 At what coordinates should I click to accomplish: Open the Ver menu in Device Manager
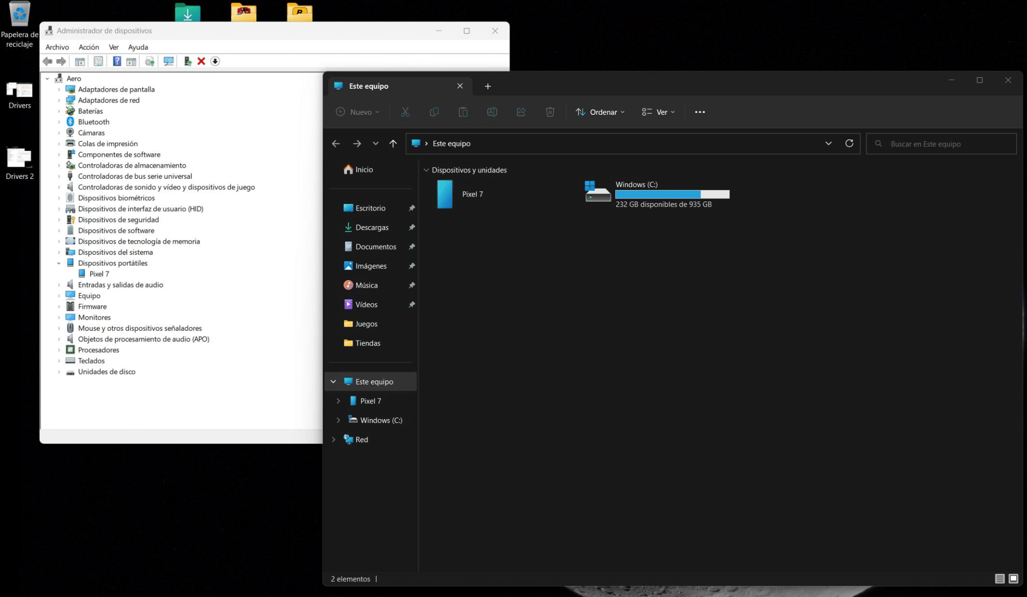click(114, 47)
